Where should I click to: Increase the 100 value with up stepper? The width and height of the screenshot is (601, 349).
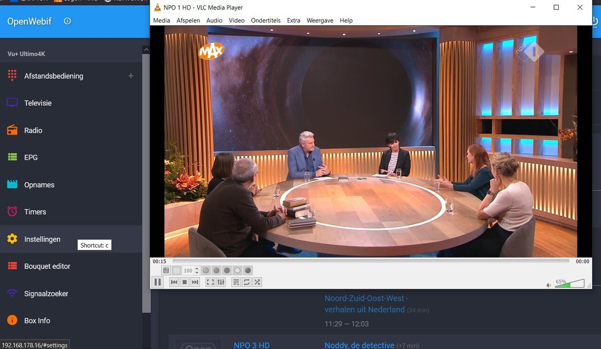click(197, 268)
